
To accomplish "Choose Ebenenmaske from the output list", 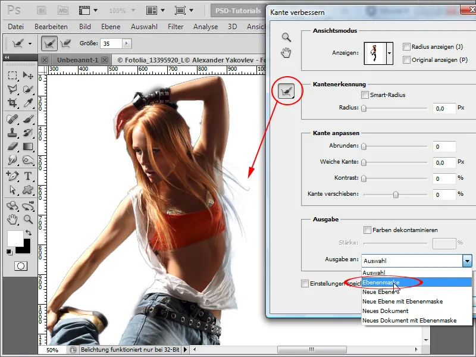I will pyautogui.click(x=381, y=282).
